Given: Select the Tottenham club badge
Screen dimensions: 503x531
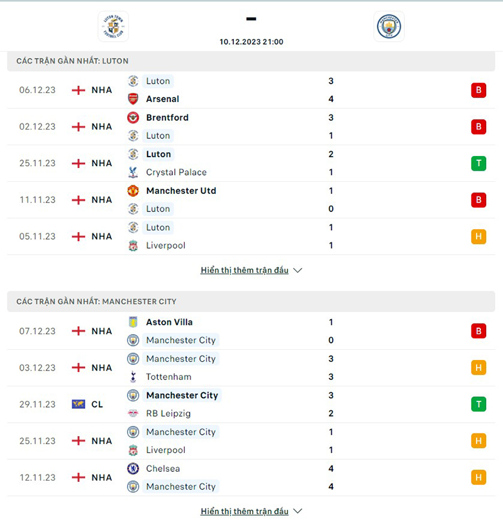Looking at the screenshot, I should [x=133, y=377].
